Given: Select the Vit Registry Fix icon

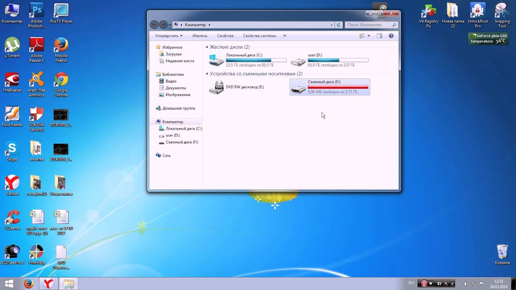Looking at the screenshot, I should [429, 16].
